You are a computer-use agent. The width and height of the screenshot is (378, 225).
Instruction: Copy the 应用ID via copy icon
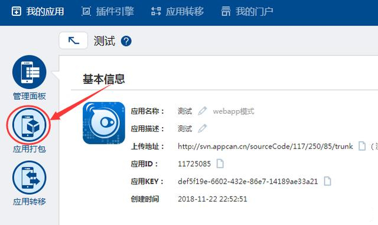point(220,164)
